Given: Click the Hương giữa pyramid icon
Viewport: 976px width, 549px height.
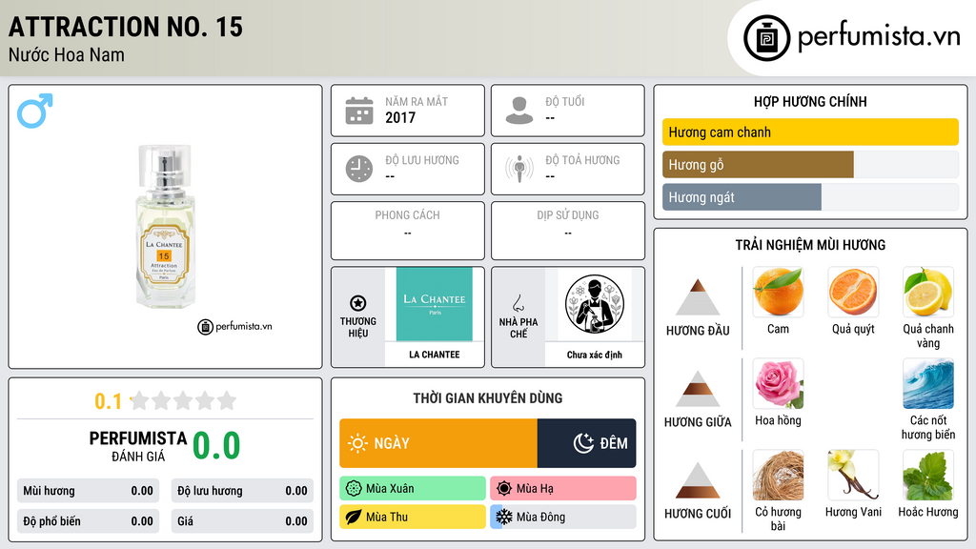Looking at the screenshot, I should click(698, 389).
